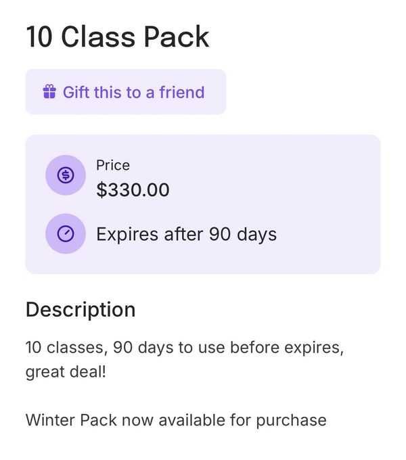Click the Winter Pack now available line

176,420
